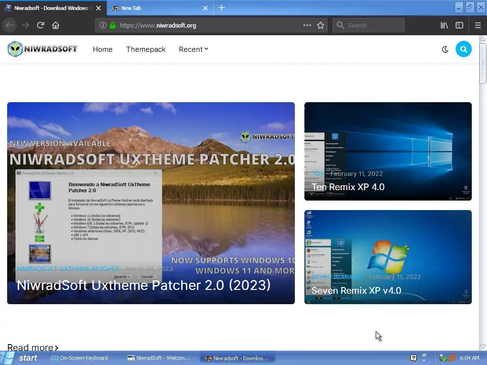Select the Niwradsoft - Download Windows tab
487x365 pixels.
[x=53, y=8]
